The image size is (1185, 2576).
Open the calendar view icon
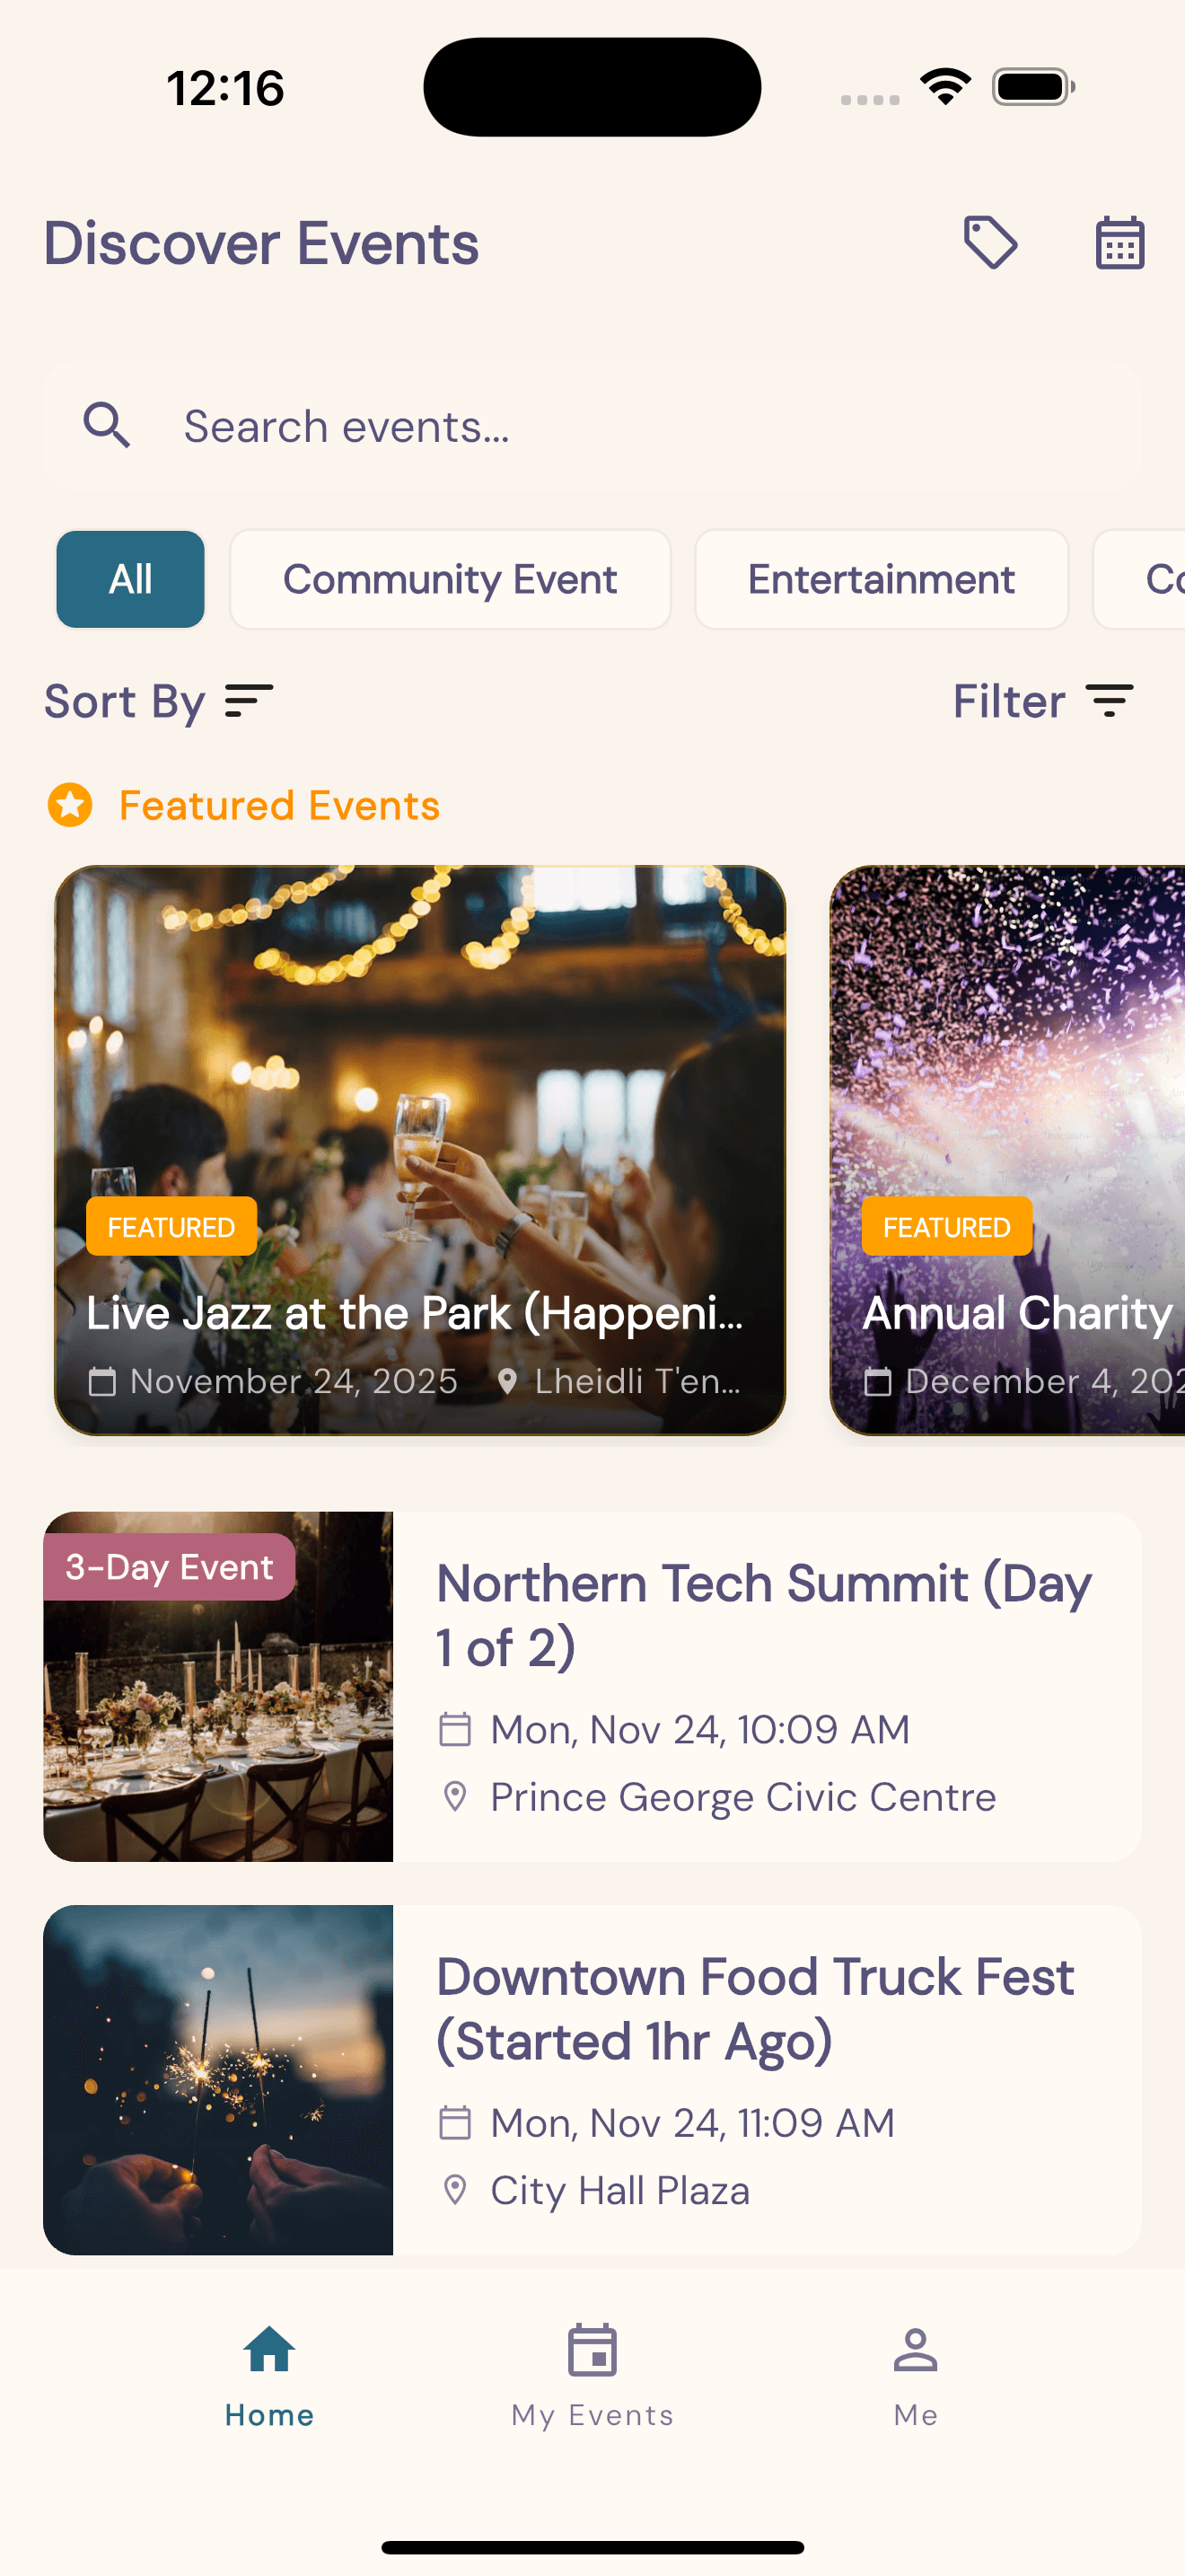coord(1119,243)
